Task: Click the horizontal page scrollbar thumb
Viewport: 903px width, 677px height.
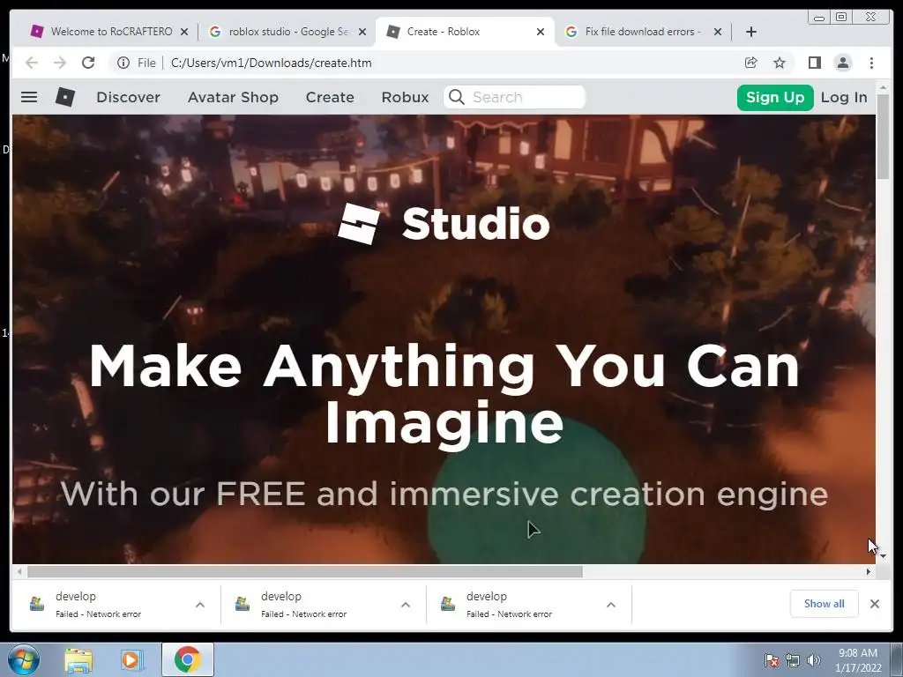Action: point(305,571)
